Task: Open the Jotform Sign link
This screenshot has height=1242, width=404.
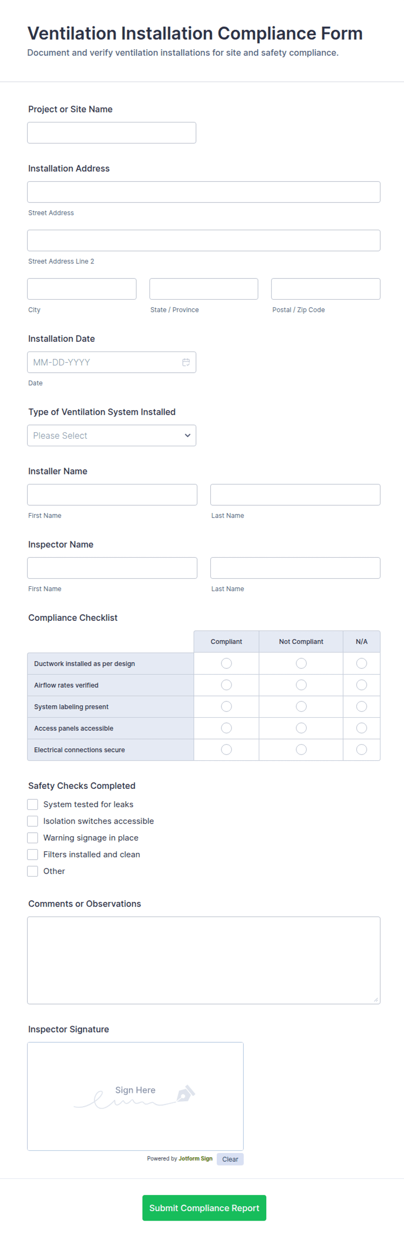Action: pyautogui.click(x=195, y=1159)
